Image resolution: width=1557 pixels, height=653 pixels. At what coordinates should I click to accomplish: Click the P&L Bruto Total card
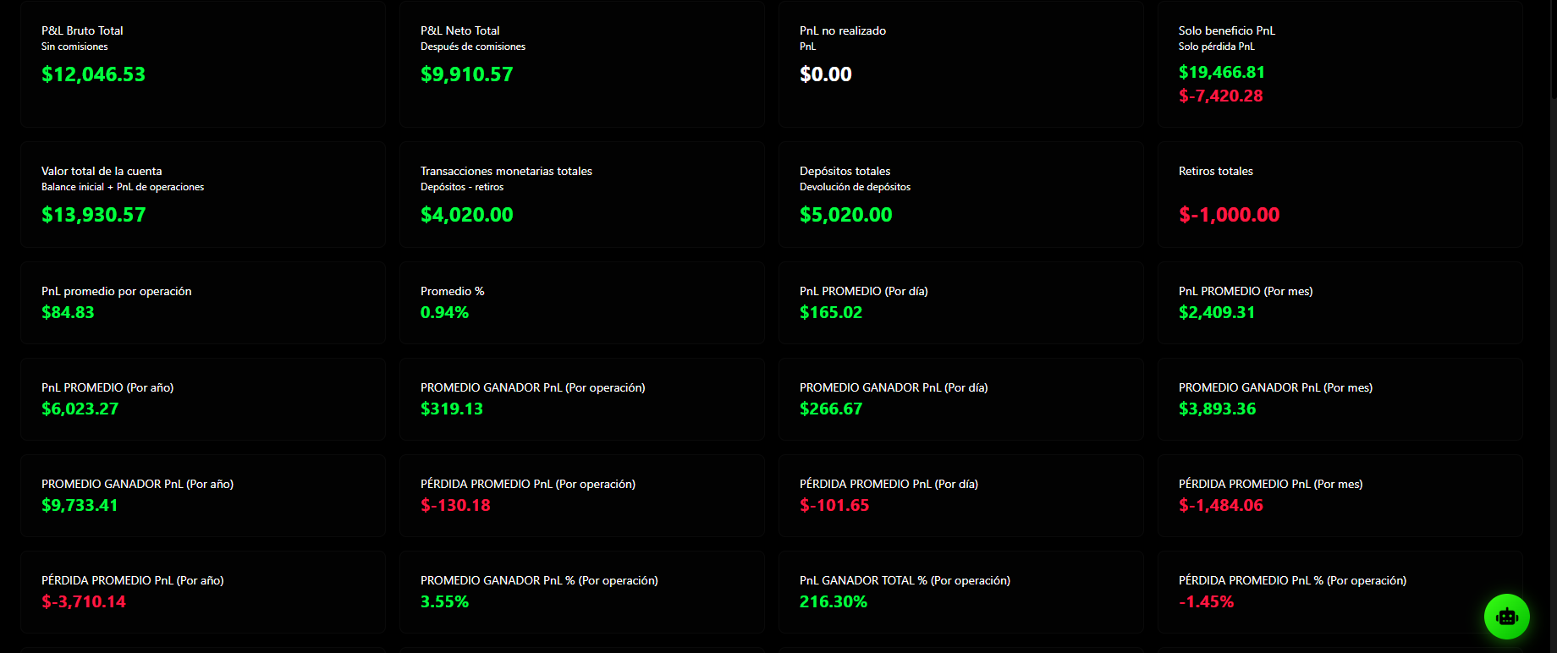pyautogui.click(x=203, y=64)
